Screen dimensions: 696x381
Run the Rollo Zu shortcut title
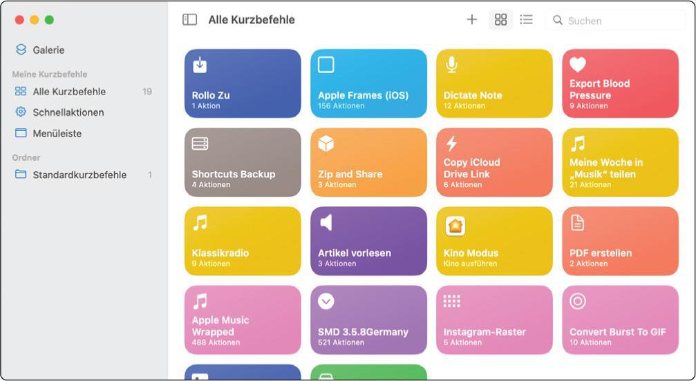[x=211, y=95]
